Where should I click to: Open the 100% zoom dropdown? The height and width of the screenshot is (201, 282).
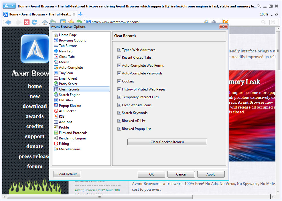tap(266, 14)
